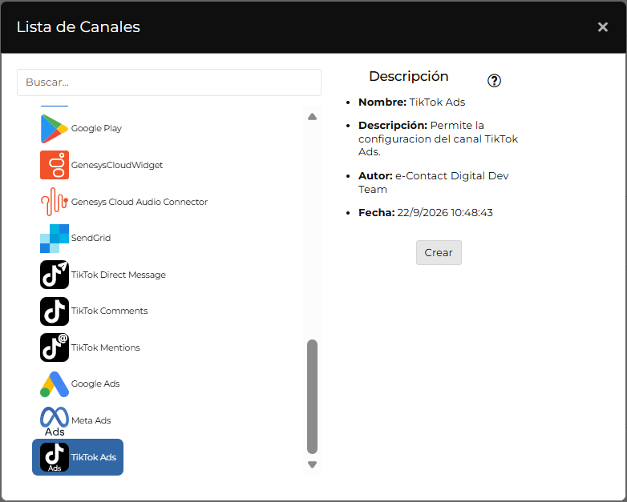627x502 pixels.
Task: Select the "TikTok Mentions" label
Action: click(106, 347)
